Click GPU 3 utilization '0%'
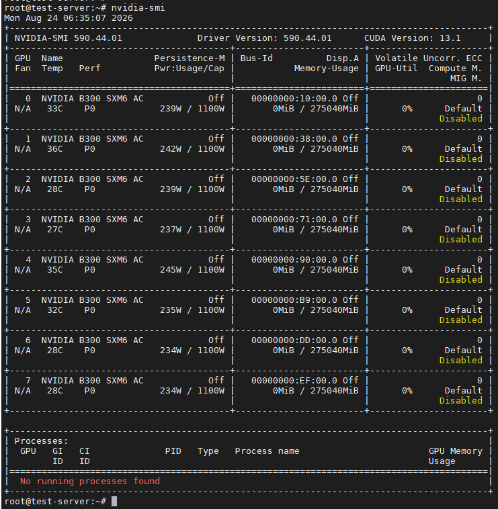The height and width of the screenshot is (509, 498). (407, 229)
